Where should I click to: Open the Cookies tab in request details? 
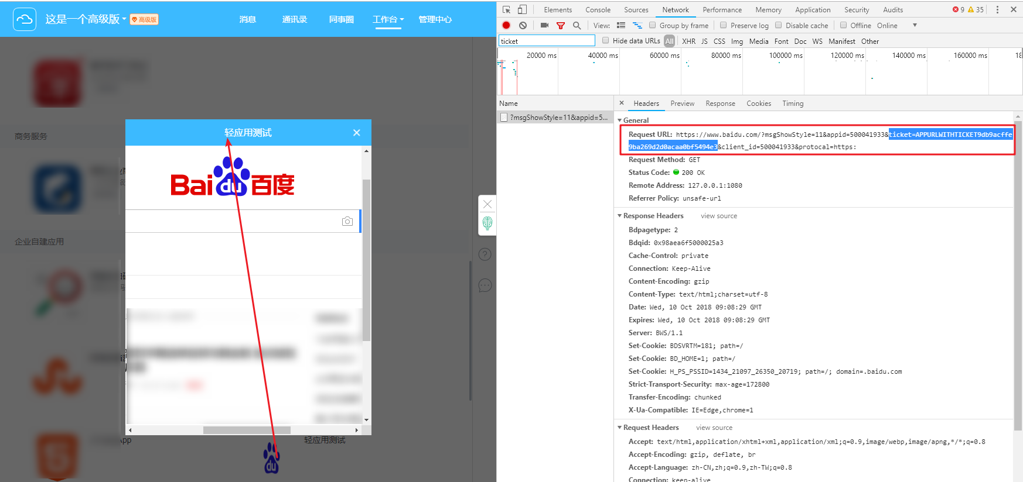pyautogui.click(x=758, y=104)
